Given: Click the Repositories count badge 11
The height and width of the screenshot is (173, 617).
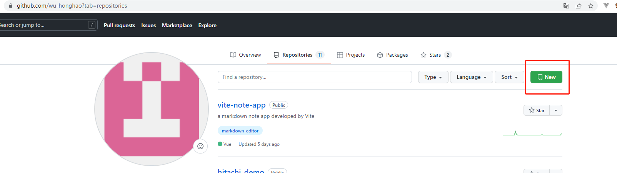Looking at the screenshot, I should coord(320,55).
